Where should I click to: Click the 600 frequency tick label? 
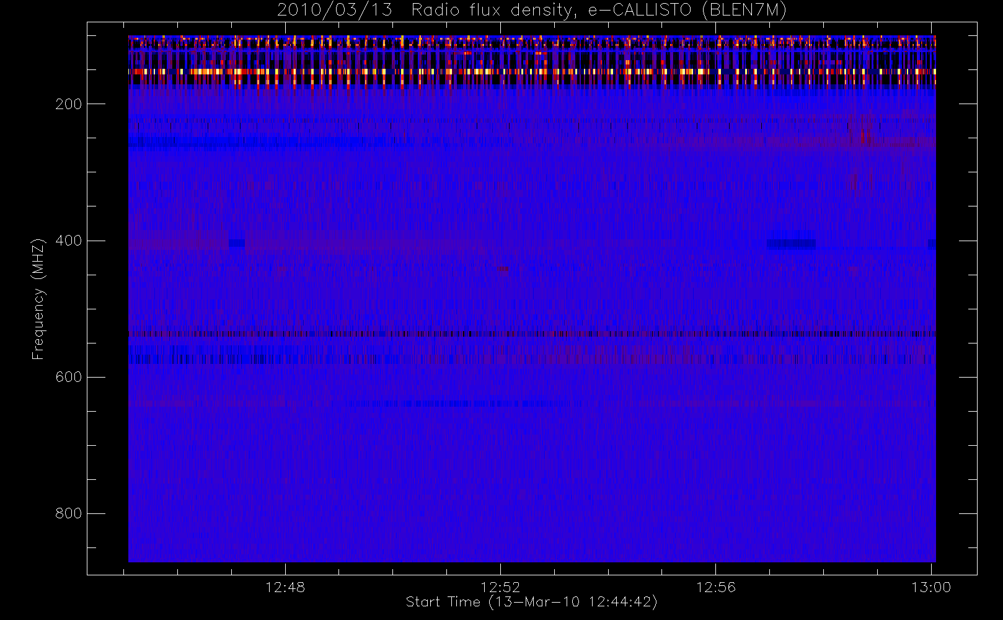68,377
